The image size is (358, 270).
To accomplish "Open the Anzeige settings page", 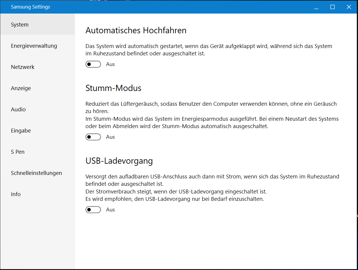I will tap(21, 88).
